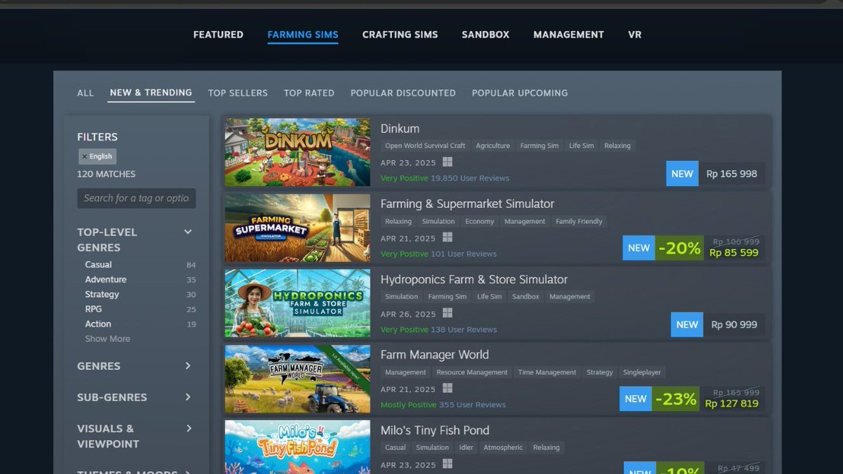Filter by Casual genre
Image resolution: width=843 pixels, height=474 pixels.
98,265
